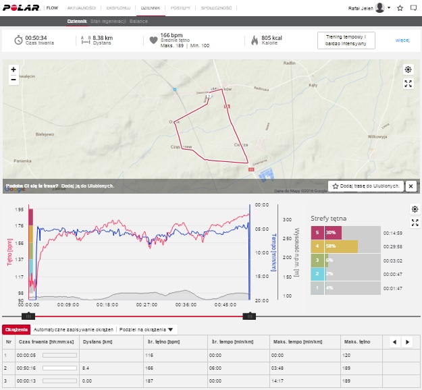Viewport: 422px width, 390px height.
Task: Select zone 5 bar in Strefy tętna
Action: (x=326, y=233)
